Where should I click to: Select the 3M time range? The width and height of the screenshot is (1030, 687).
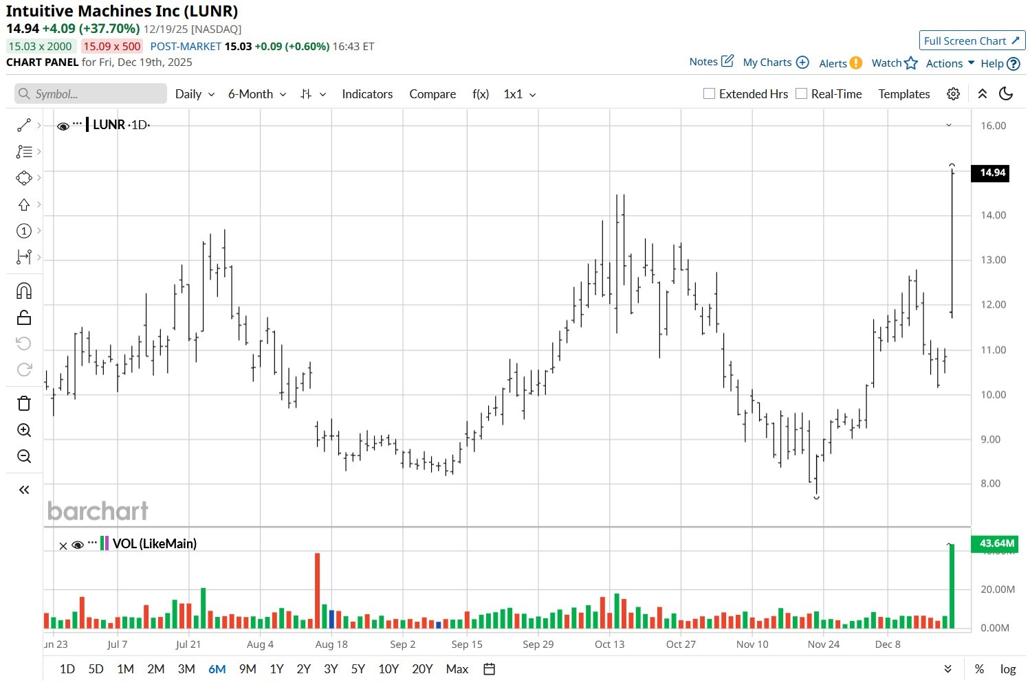[186, 669]
